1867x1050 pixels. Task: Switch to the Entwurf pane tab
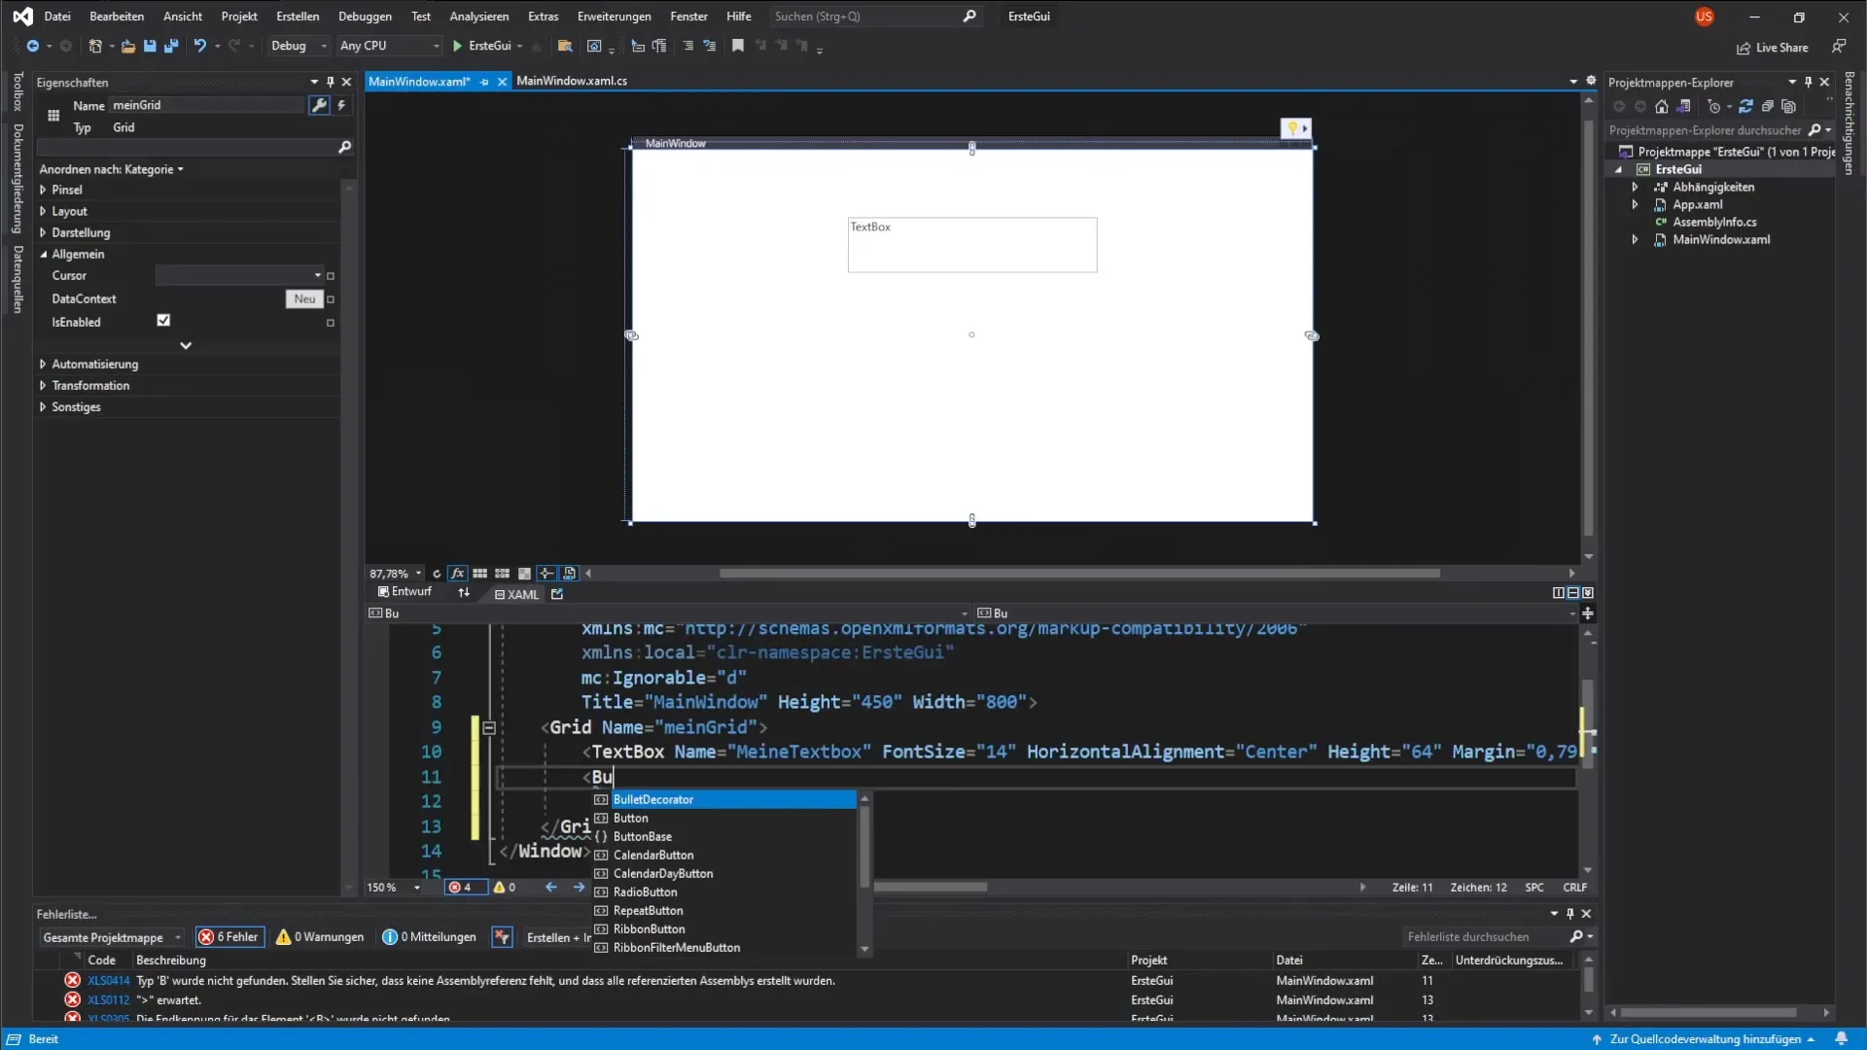click(405, 592)
